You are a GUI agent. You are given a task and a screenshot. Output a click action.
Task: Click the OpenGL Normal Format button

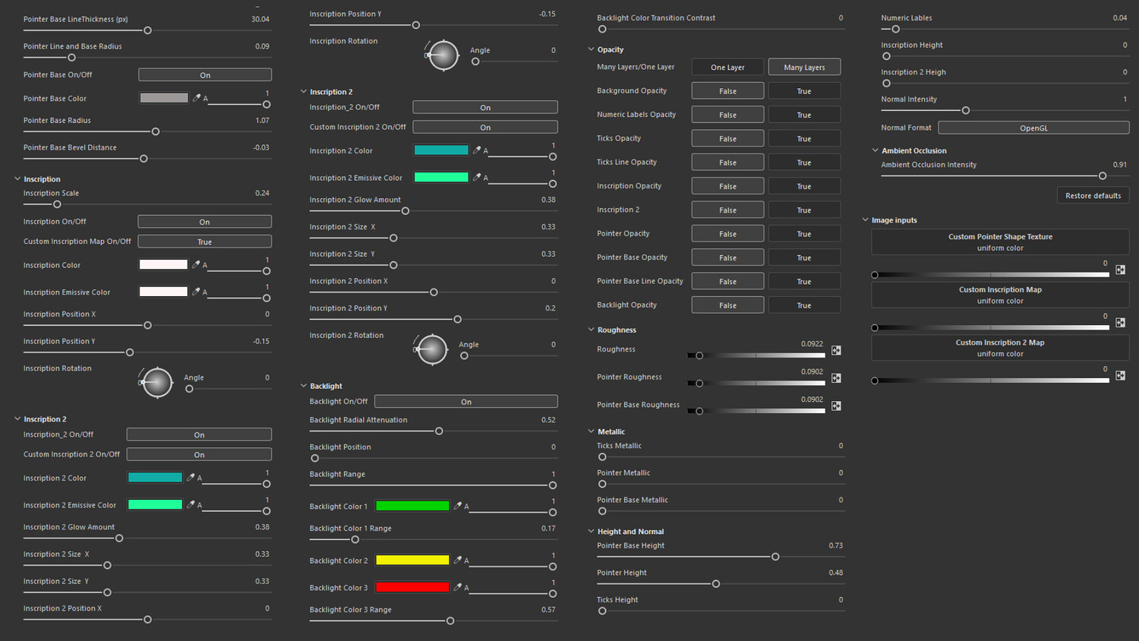pos(1033,128)
